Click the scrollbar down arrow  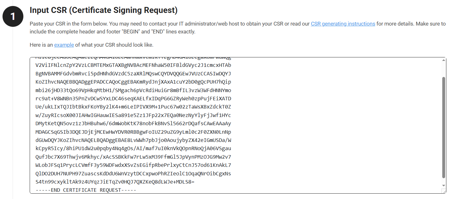444,186
